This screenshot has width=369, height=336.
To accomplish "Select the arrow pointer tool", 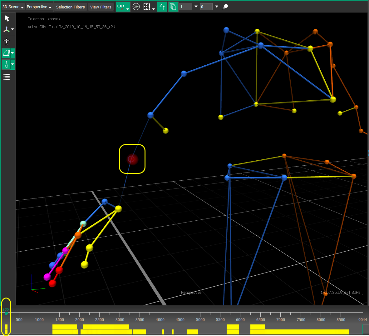I will tap(7, 18).
